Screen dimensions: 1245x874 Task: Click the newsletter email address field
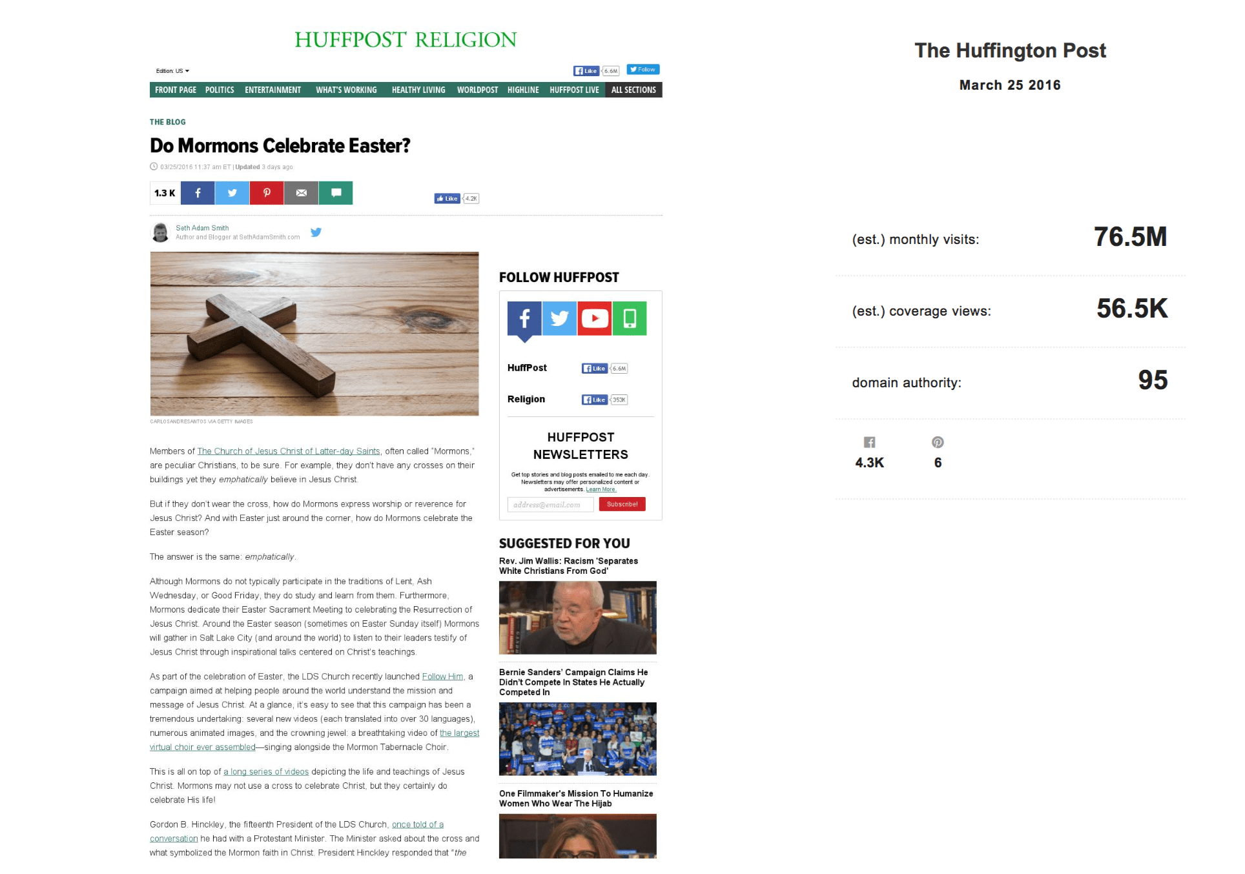click(x=550, y=505)
